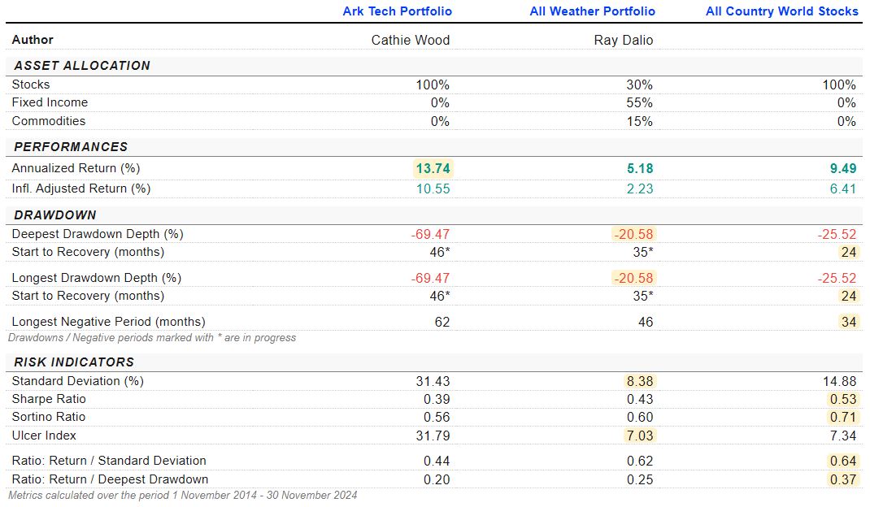This screenshot has height=507, width=870.
Task: Click the Longest Drawdown Depth (%) label
Action: tap(97, 278)
